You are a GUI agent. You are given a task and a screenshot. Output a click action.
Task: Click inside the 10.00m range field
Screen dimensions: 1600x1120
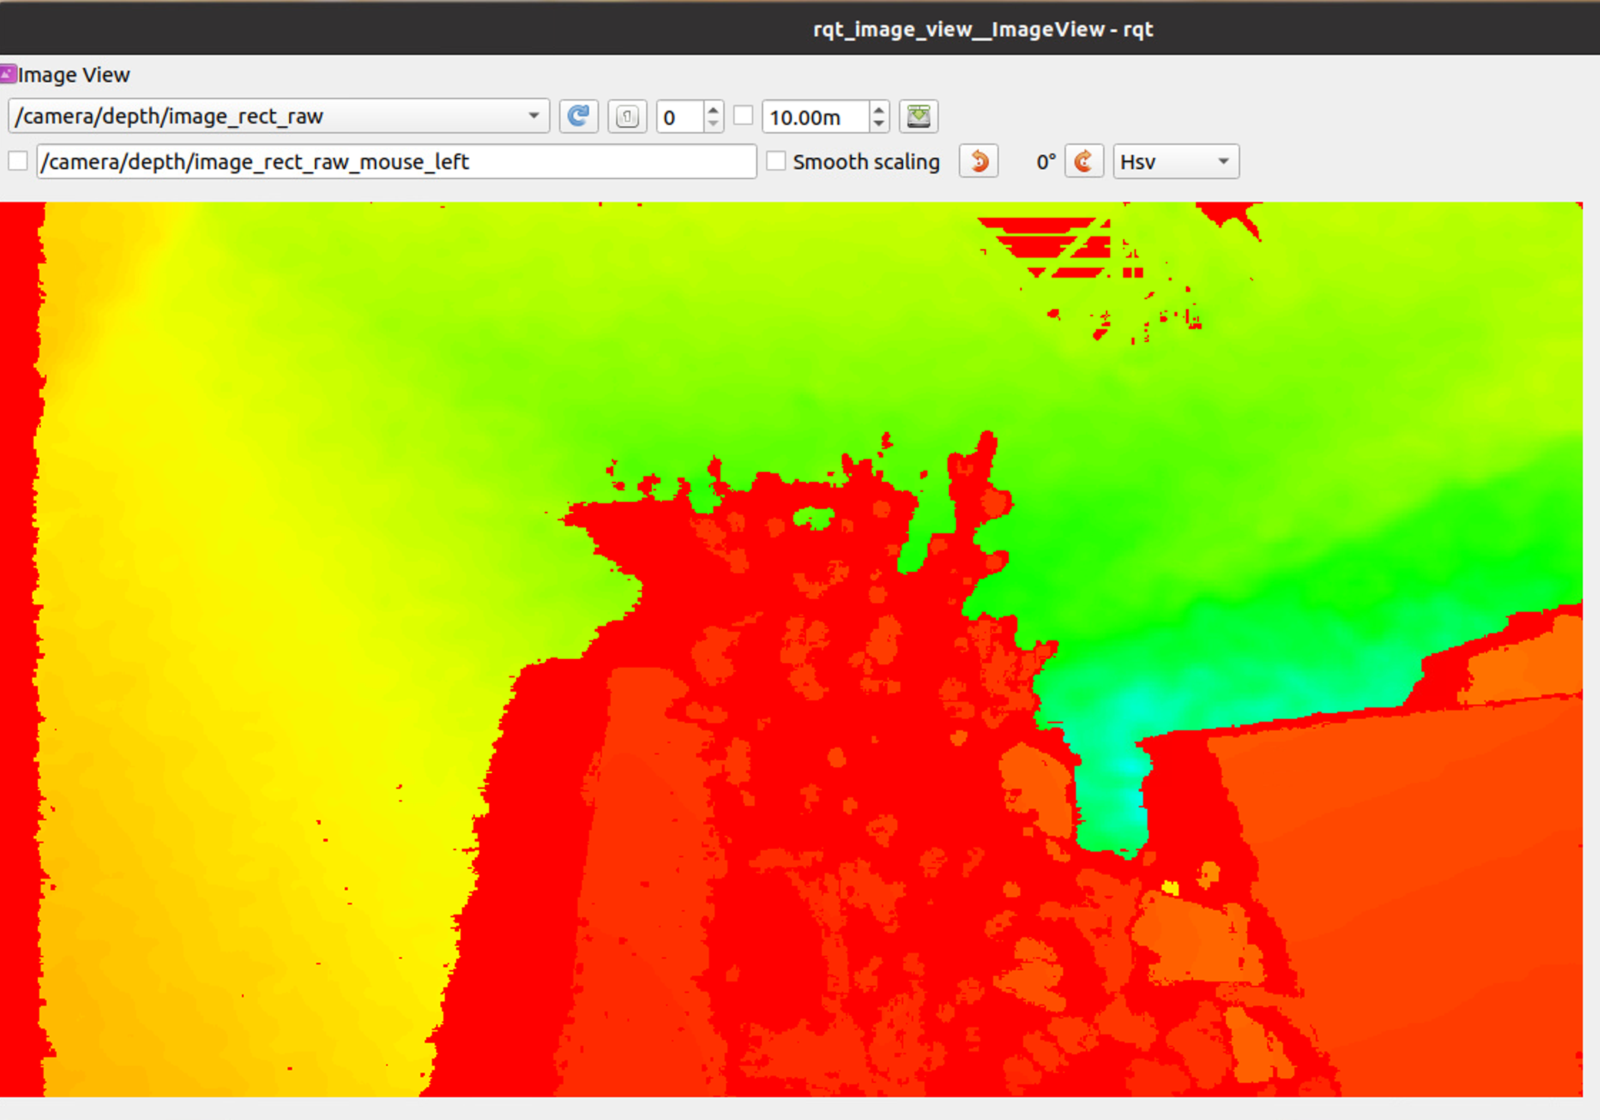click(x=814, y=117)
